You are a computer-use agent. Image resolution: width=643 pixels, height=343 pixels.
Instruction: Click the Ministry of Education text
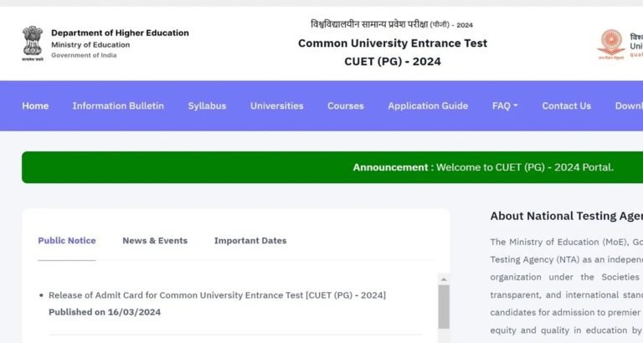point(90,44)
